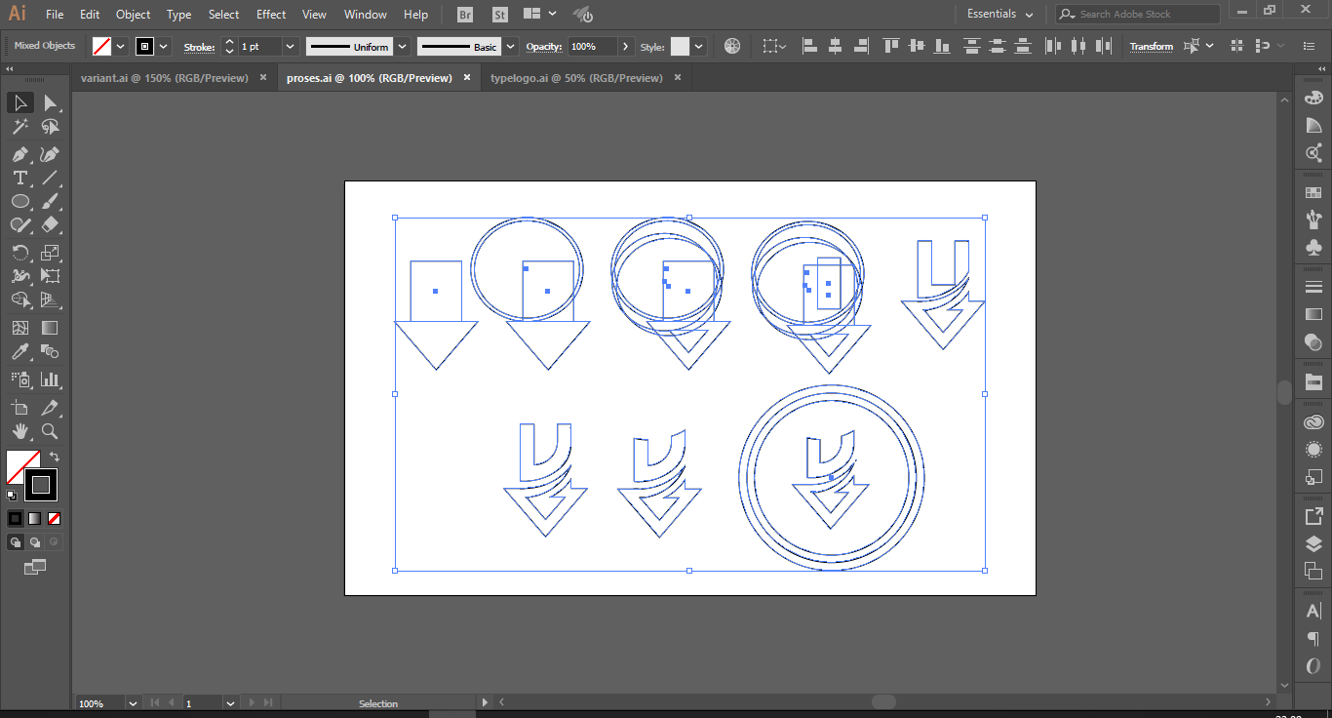The height and width of the screenshot is (718, 1332).
Task: Choose the Scale tool
Action: [x=51, y=253]
